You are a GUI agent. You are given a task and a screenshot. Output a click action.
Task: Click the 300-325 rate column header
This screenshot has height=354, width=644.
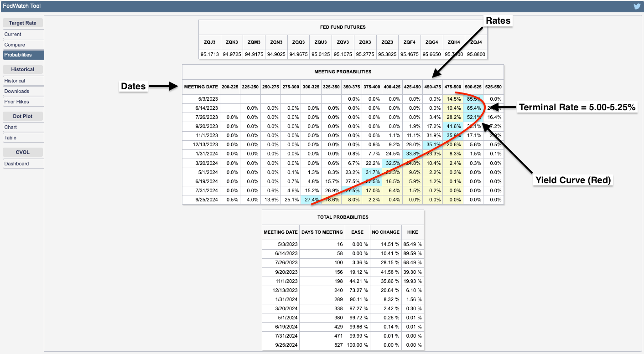[311, 87]
